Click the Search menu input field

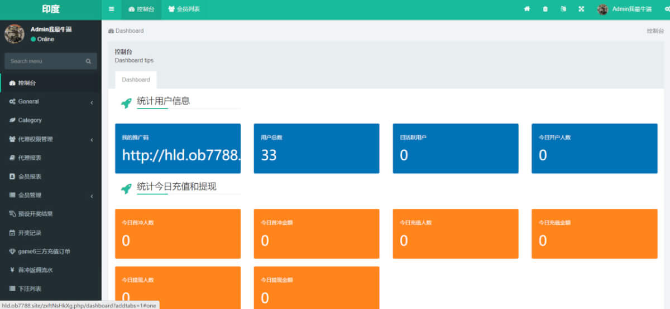pos(45,61)
